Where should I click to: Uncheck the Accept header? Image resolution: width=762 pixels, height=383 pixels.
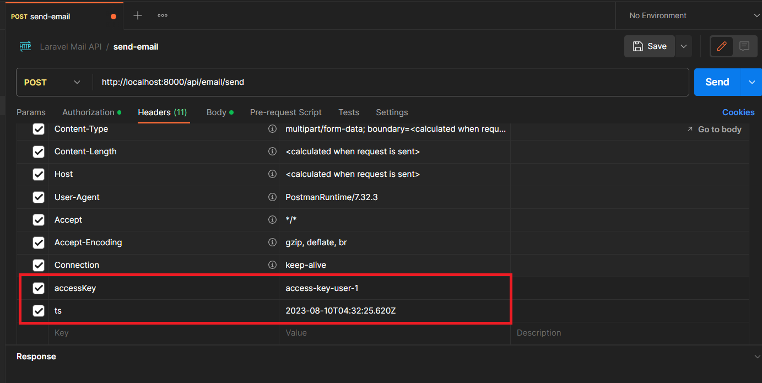click(x=39, y=220)
